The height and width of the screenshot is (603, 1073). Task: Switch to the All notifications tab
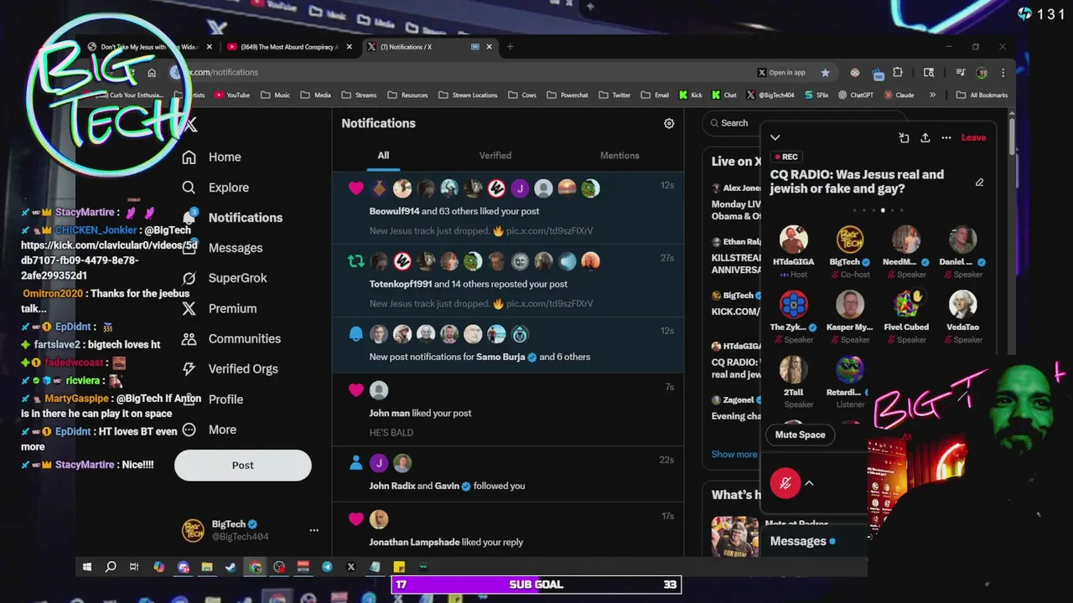click(383, 156)
